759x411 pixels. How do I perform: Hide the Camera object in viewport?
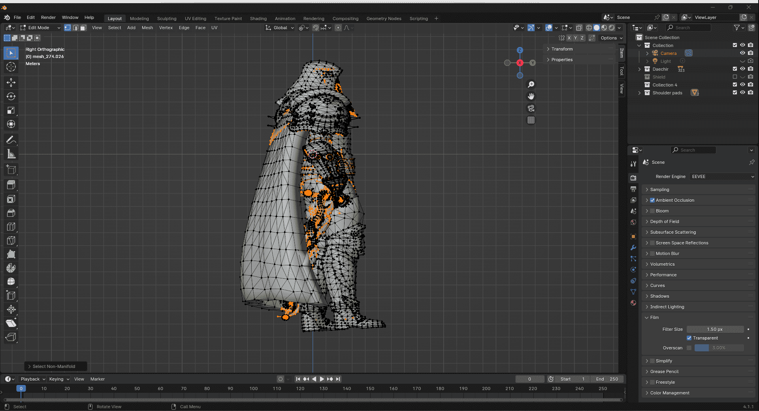[742, 53]
